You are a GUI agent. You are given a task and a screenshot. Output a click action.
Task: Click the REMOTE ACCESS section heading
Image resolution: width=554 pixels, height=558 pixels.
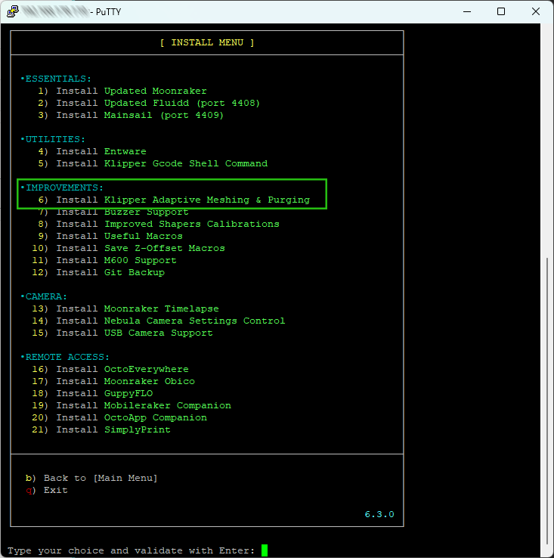point(65,357)
